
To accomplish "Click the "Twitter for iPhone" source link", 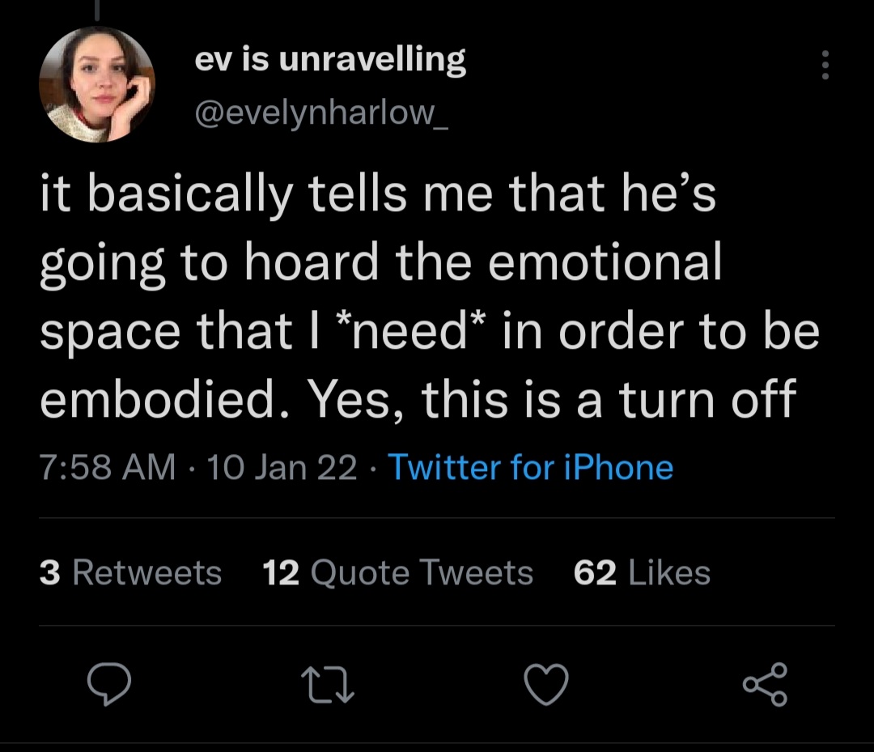I will [531, 468].
